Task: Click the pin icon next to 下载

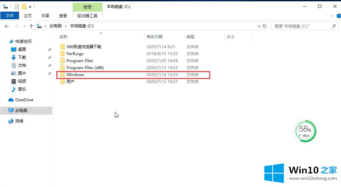Action: (50, 57)
